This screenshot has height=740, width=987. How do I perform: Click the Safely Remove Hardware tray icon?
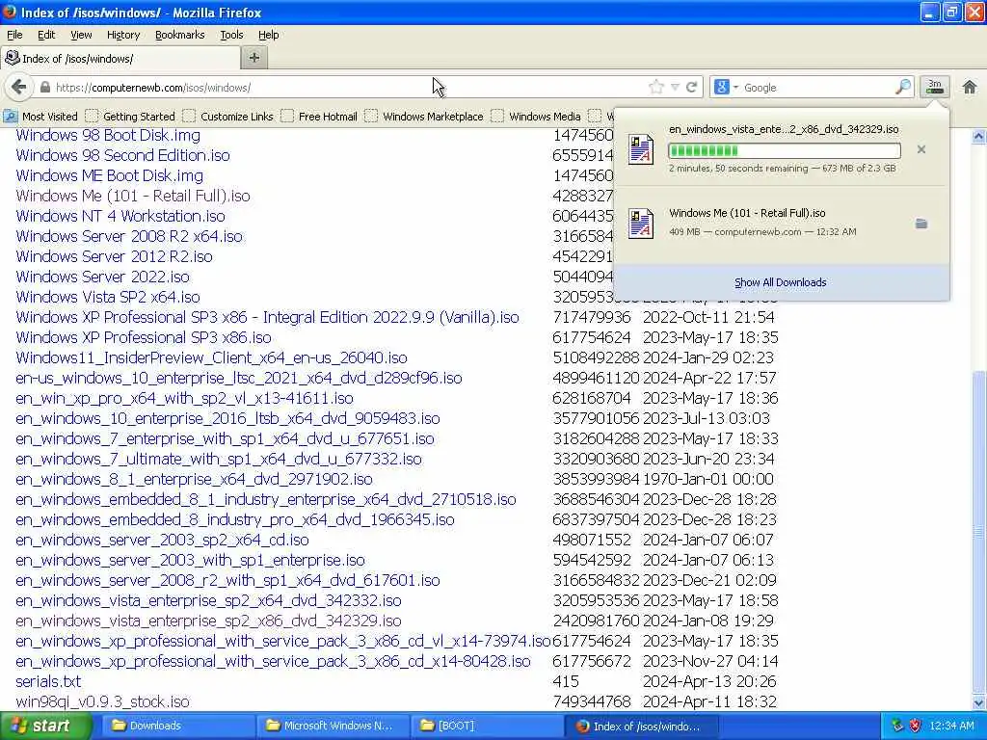[897, 726]
